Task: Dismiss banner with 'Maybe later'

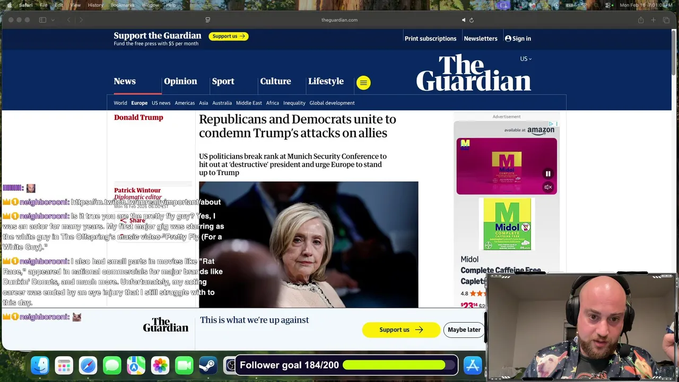Action: [x=464, y=329]
